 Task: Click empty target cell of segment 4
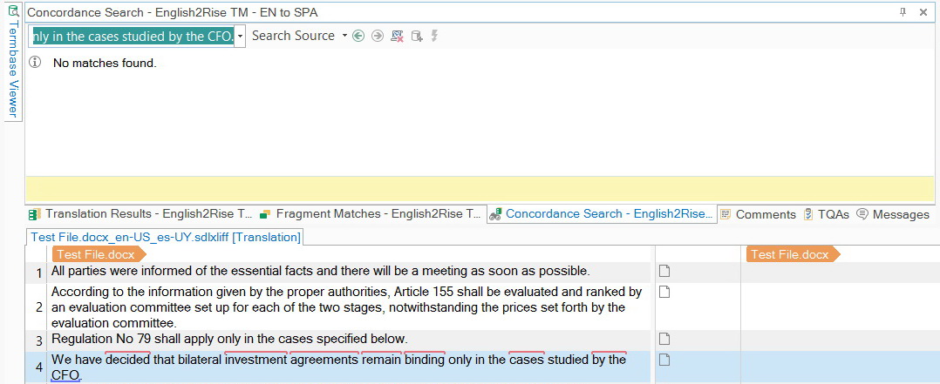click(841, 367)
